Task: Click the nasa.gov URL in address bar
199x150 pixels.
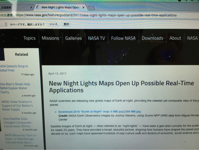Action: pos(96,15)
